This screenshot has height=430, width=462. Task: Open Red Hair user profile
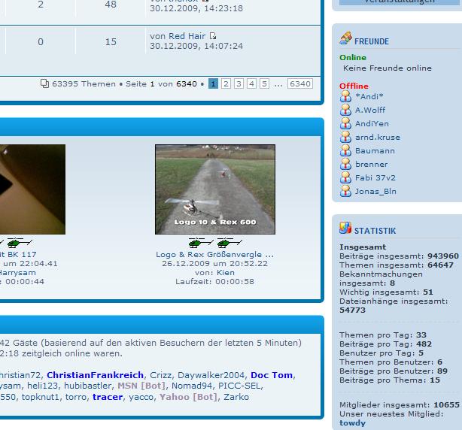pyautogui.click(x=187, y=36)
